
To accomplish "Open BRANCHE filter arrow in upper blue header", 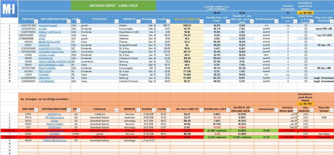I will [x=138, y=21].
